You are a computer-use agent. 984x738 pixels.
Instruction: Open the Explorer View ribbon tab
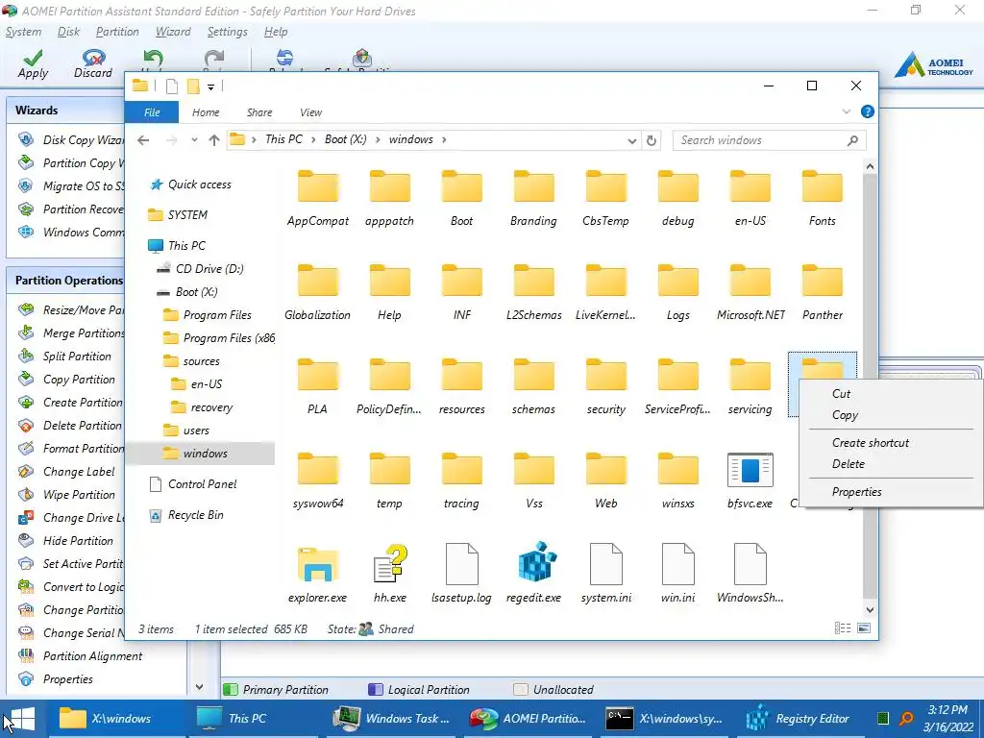[x=310, y=112]
